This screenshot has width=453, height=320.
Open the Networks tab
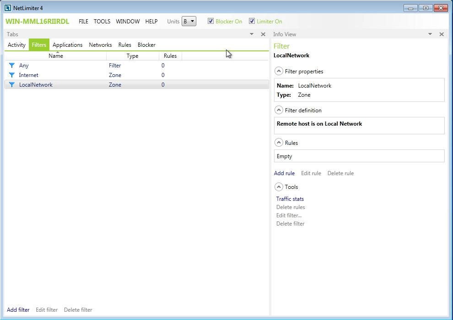pos(100,45)
